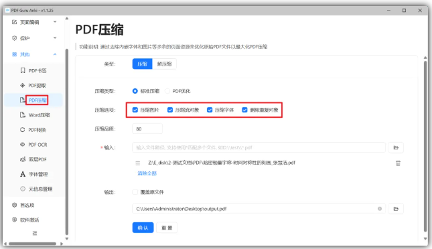Click the listed input PDF file path

pos(222,163)
